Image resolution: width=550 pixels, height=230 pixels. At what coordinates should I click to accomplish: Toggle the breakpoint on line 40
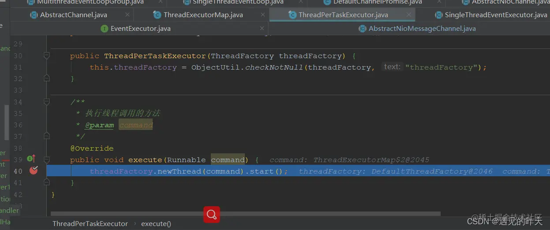(x=34, y=171)
